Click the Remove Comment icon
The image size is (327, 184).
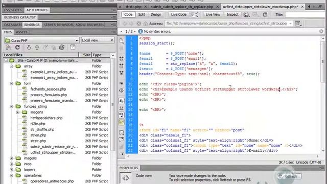(x=122, y=139)
